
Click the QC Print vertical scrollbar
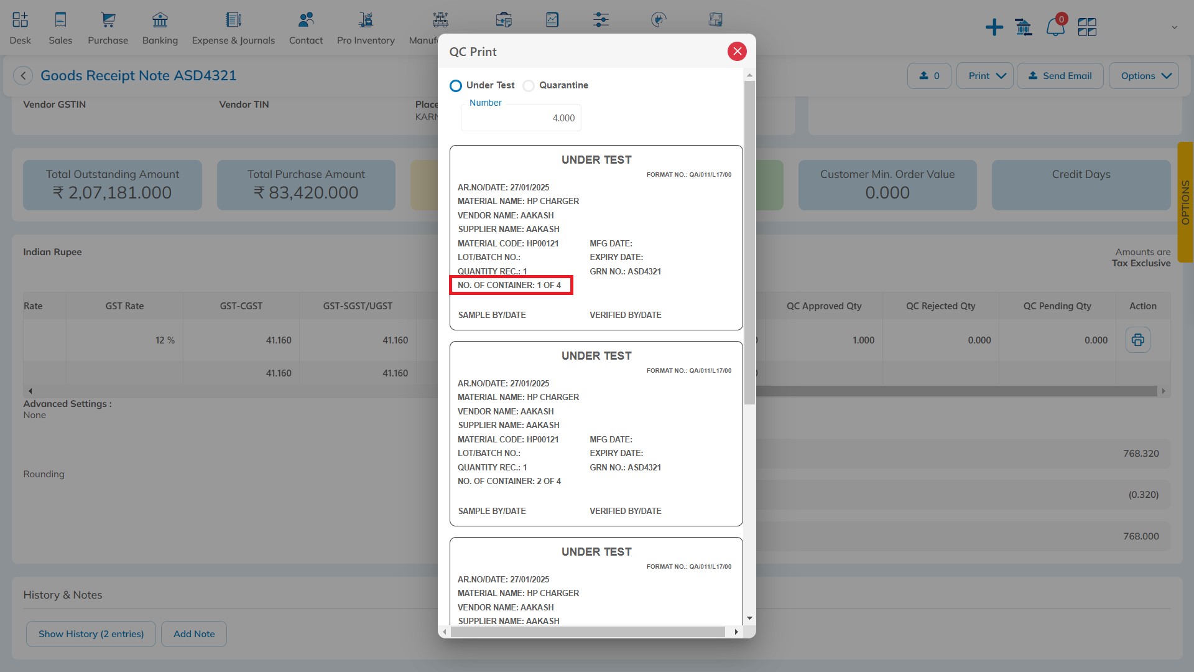(749, 243)
